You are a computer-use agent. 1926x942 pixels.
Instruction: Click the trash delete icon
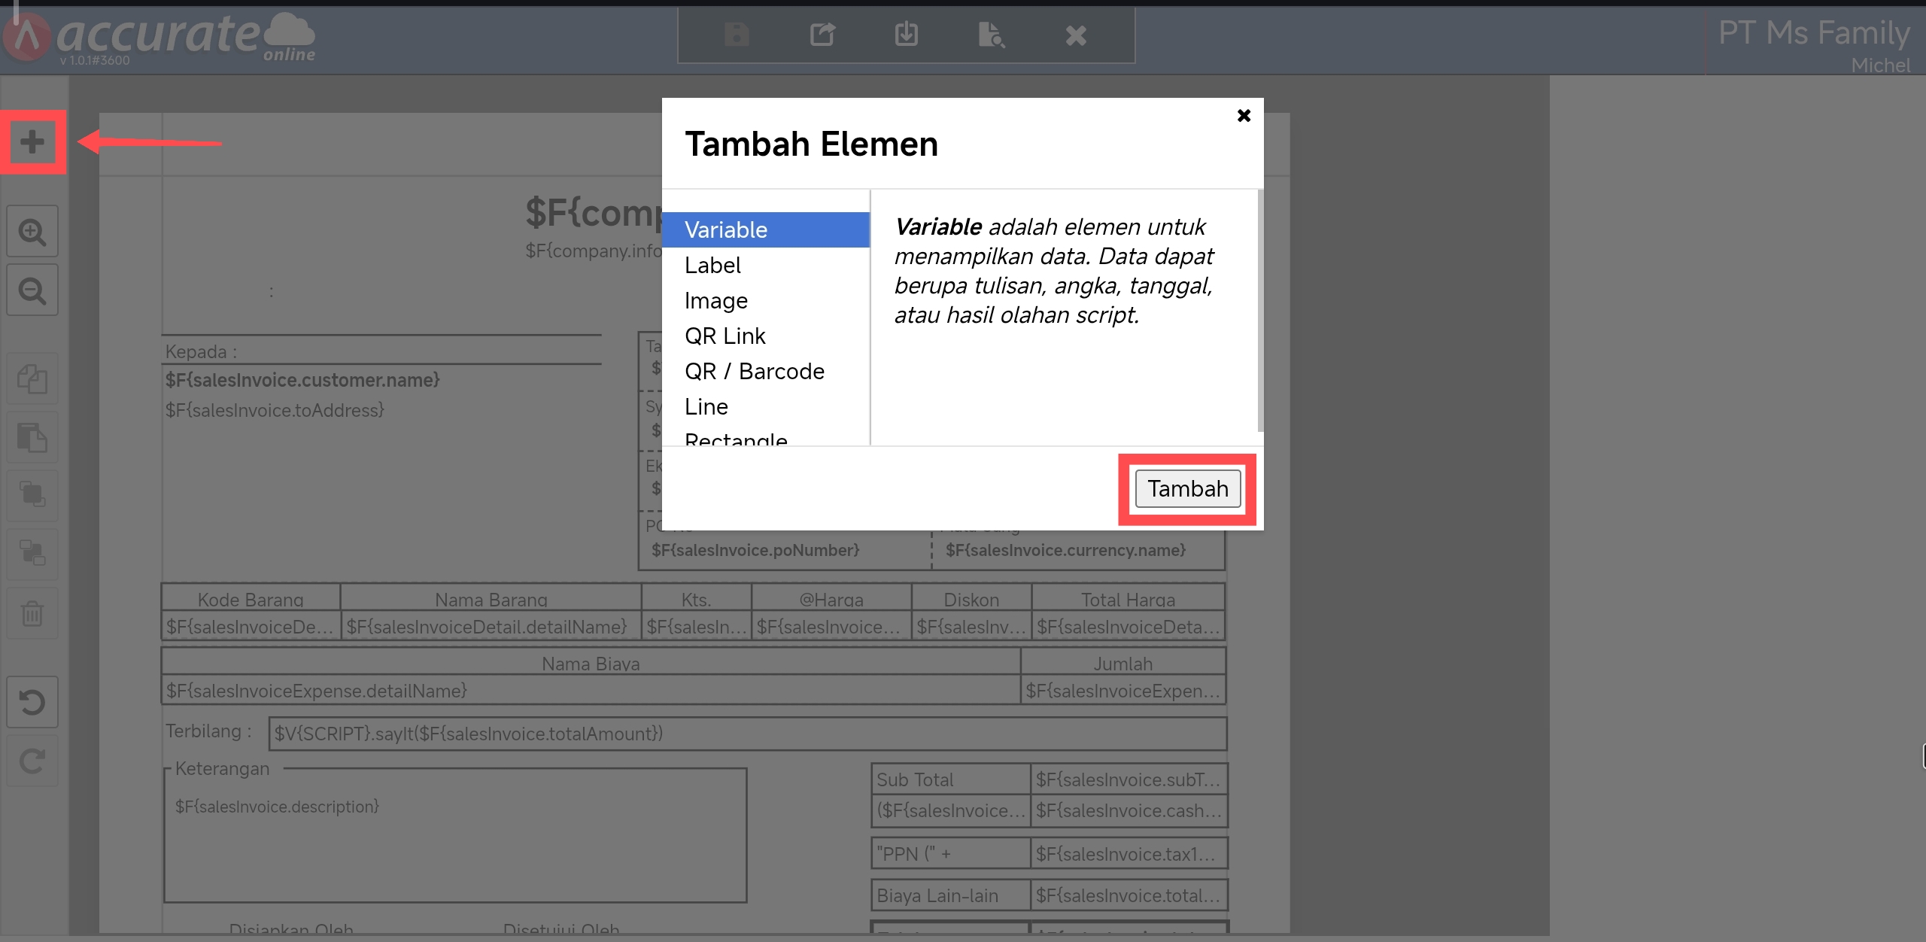[32, 613]
